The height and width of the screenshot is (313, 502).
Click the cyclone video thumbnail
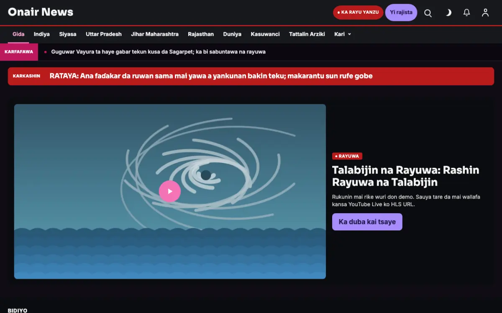(x=170, y=192)
